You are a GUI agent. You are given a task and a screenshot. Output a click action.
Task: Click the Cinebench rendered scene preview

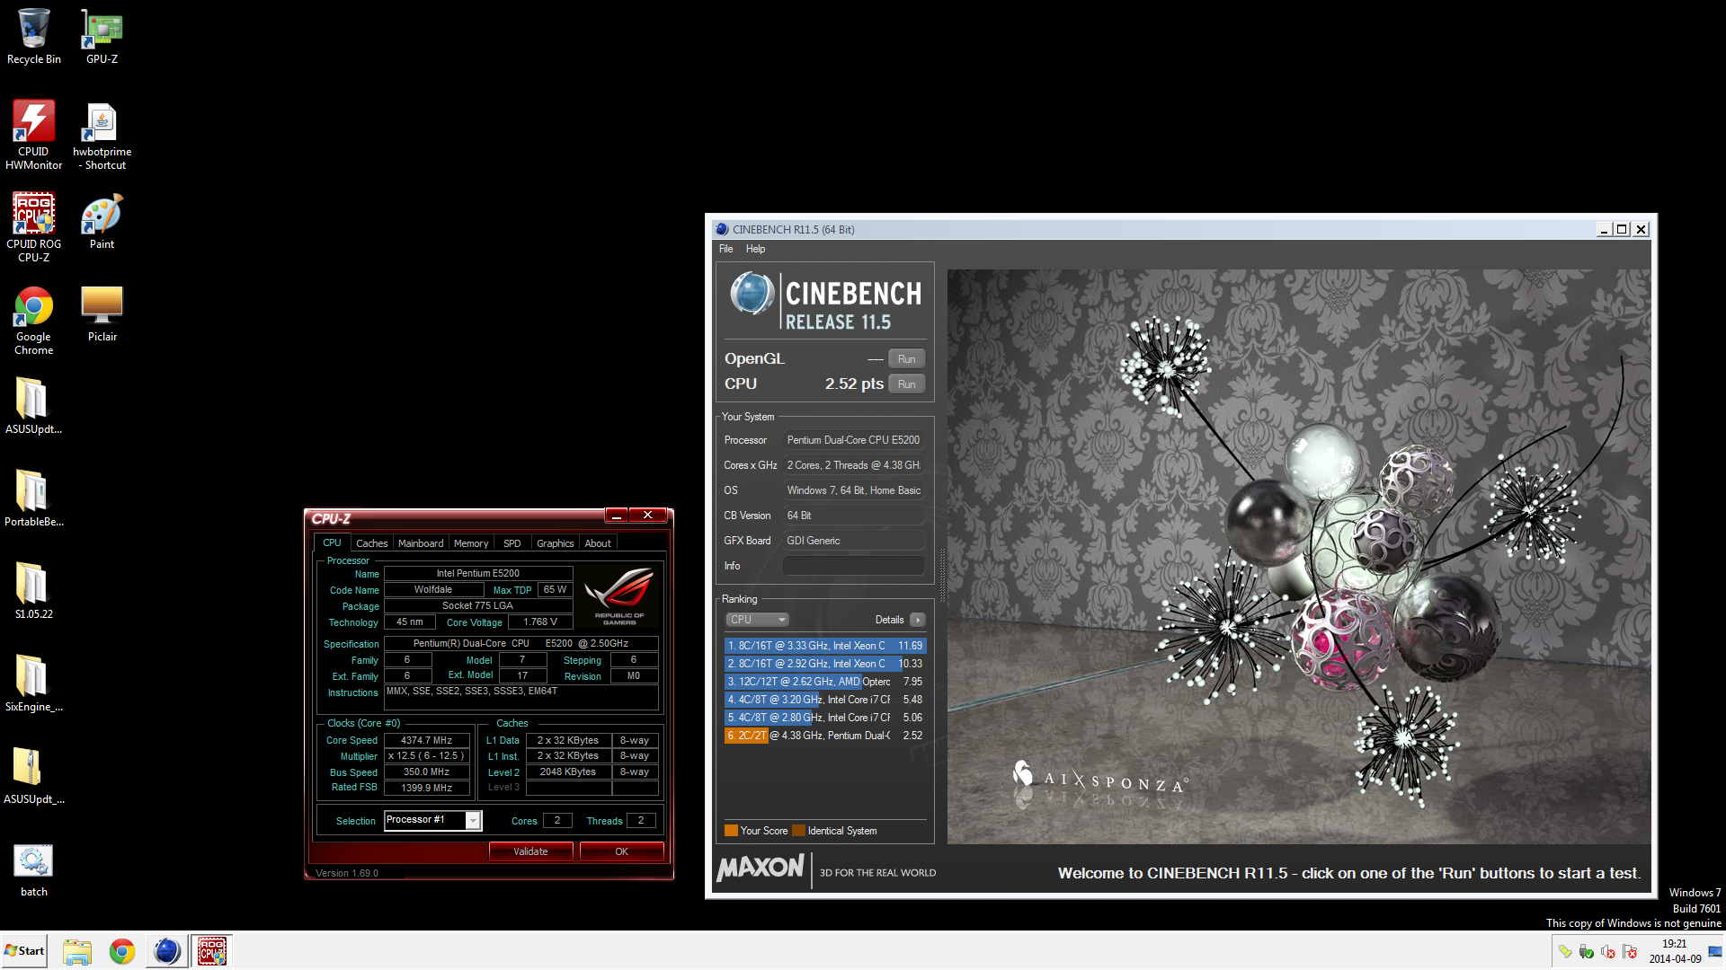tap(1299, 557)
